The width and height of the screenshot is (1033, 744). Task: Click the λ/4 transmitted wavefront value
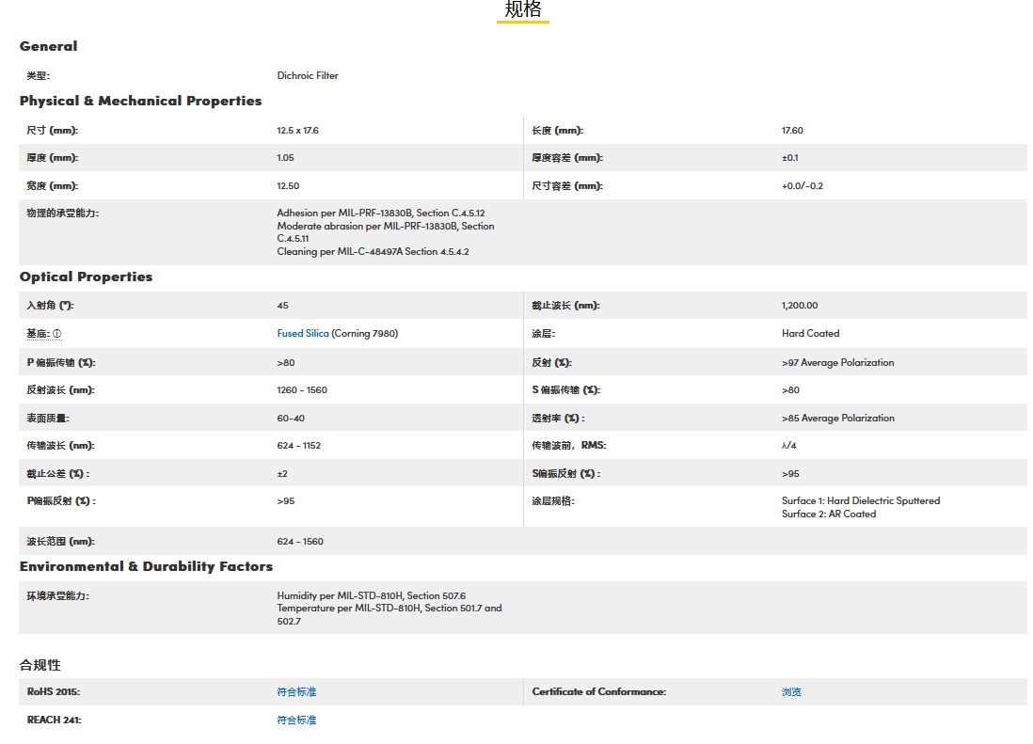click(790, 446)
